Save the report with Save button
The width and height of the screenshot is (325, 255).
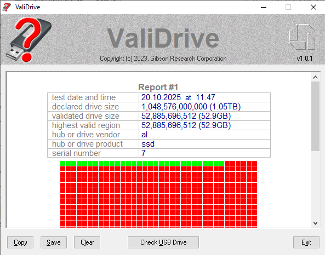coord(54,242)
